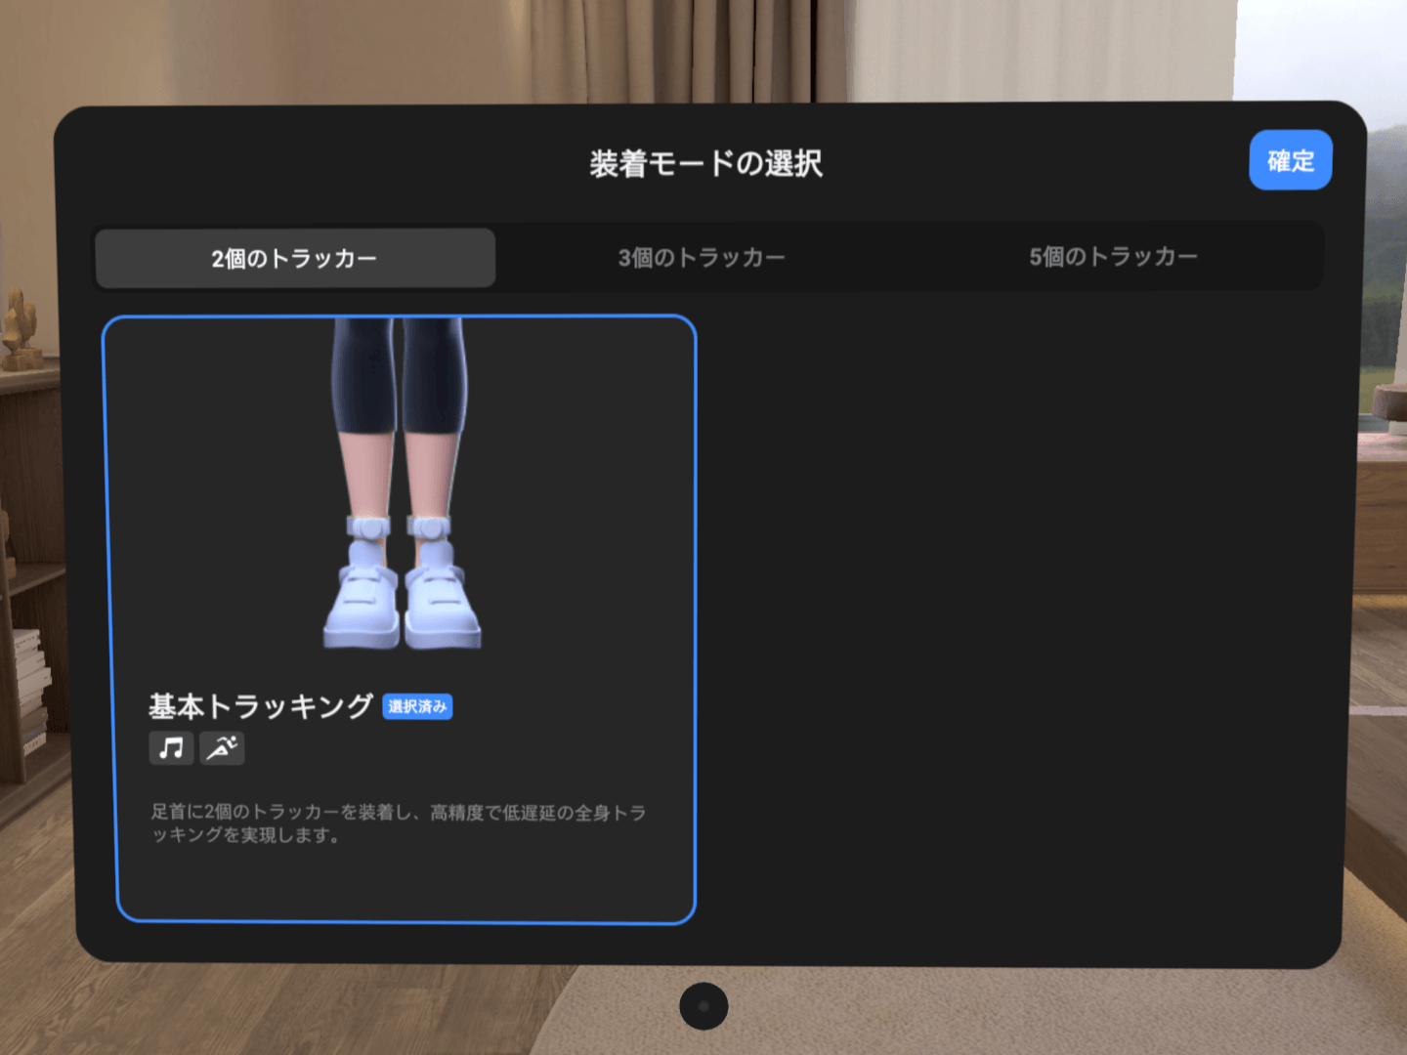Tap the round handle below the panel
The width and height of the screenshot is (1407, 1055).
703,1006
